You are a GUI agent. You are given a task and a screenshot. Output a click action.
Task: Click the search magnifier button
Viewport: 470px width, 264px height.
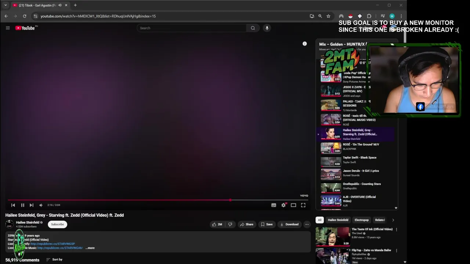click(x=253, y=28)
